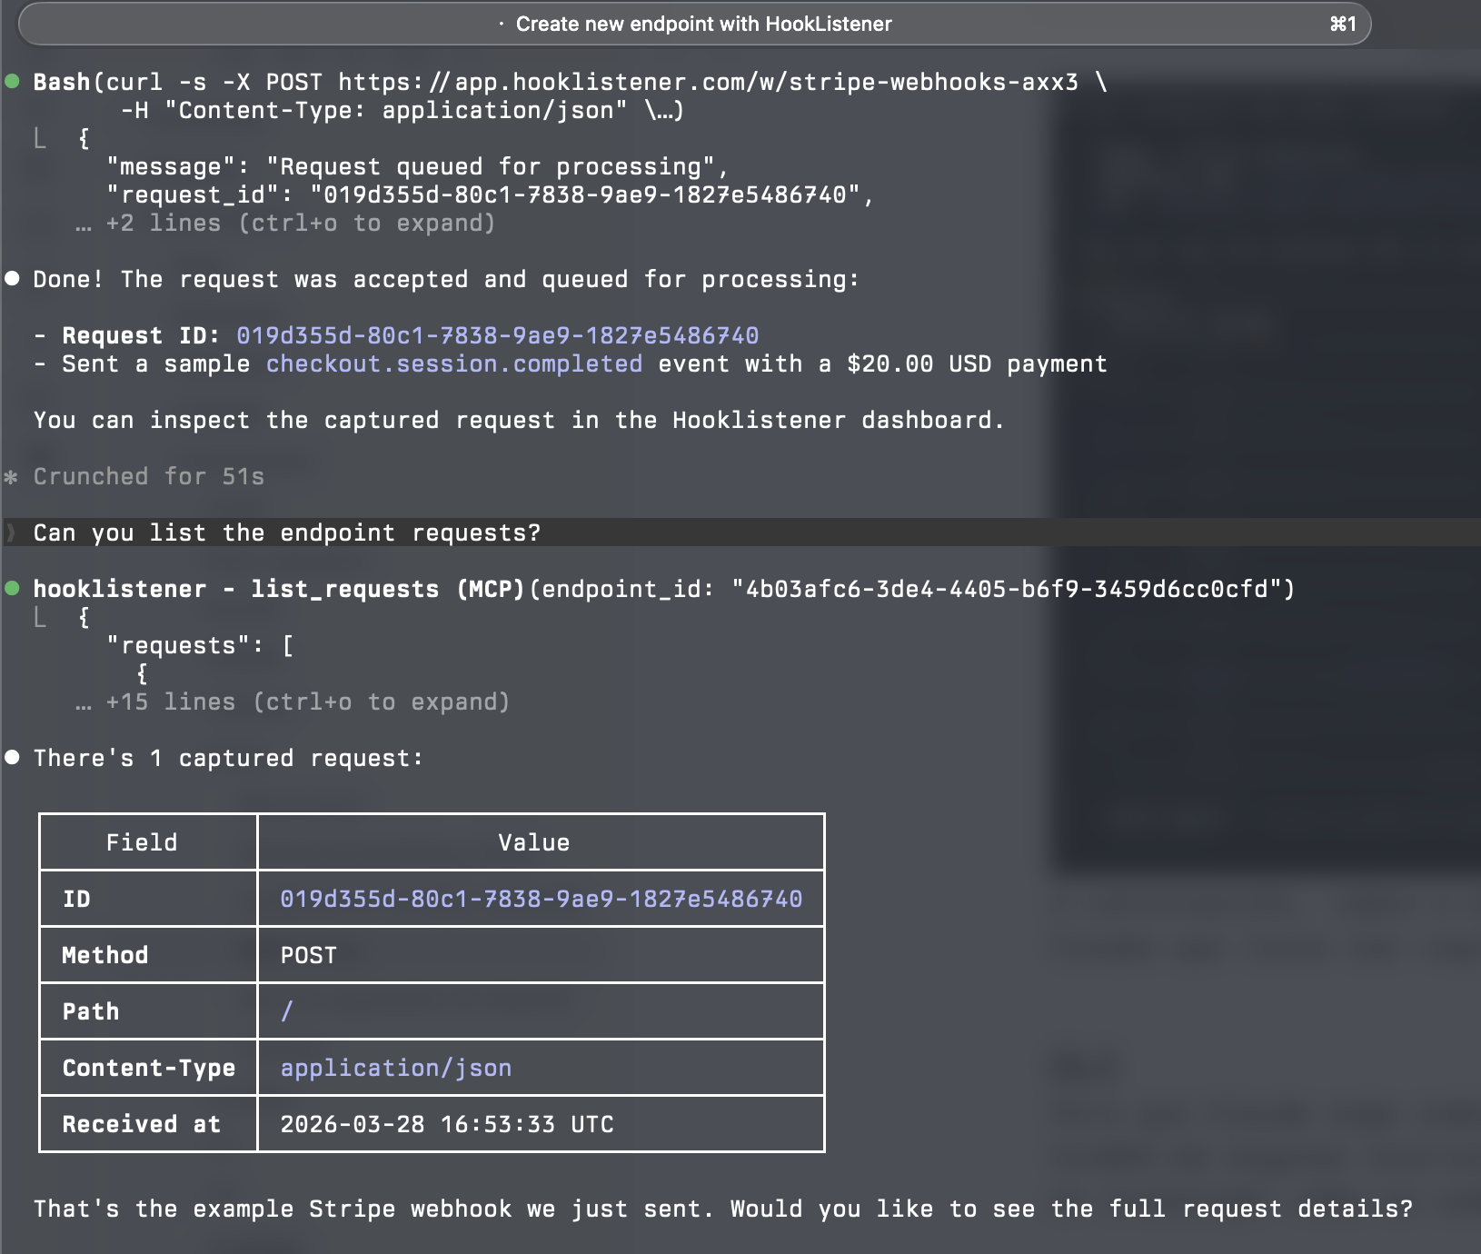Click the Request ID 019d355d link
This screenshot has width=1481, height=1254.
pos(497,335)
